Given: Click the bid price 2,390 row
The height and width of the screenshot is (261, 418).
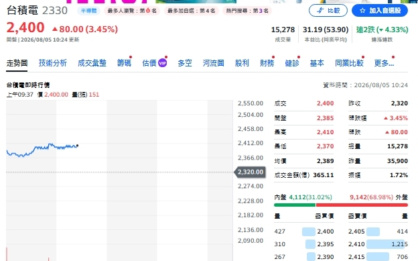Looking at the screenshot, I should point(304,257).
